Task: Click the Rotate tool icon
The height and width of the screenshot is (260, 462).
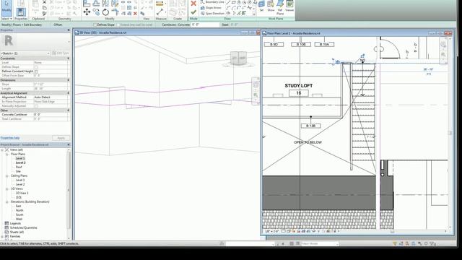Action: (106, 12)
